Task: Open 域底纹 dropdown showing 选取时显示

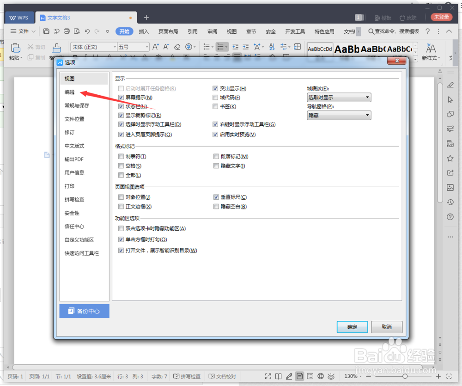Action: 339,98
